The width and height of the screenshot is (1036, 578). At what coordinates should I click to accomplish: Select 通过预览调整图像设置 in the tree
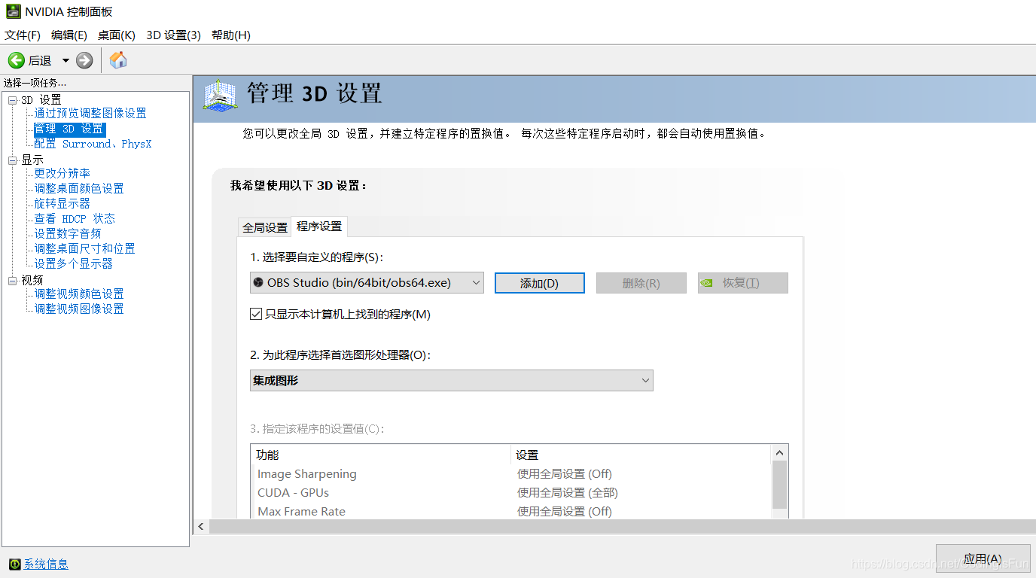pos(90,114)
